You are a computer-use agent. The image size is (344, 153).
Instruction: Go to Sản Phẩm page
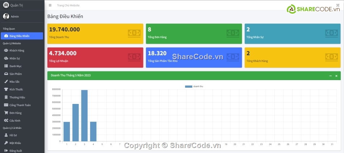(22, 74)
